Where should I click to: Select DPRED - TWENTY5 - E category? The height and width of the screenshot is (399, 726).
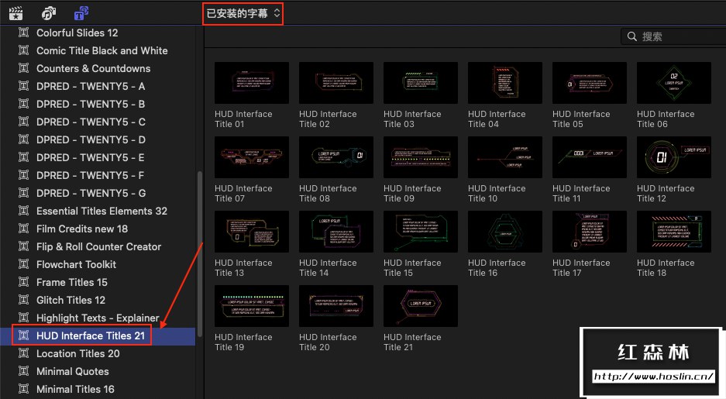point(91,157)
